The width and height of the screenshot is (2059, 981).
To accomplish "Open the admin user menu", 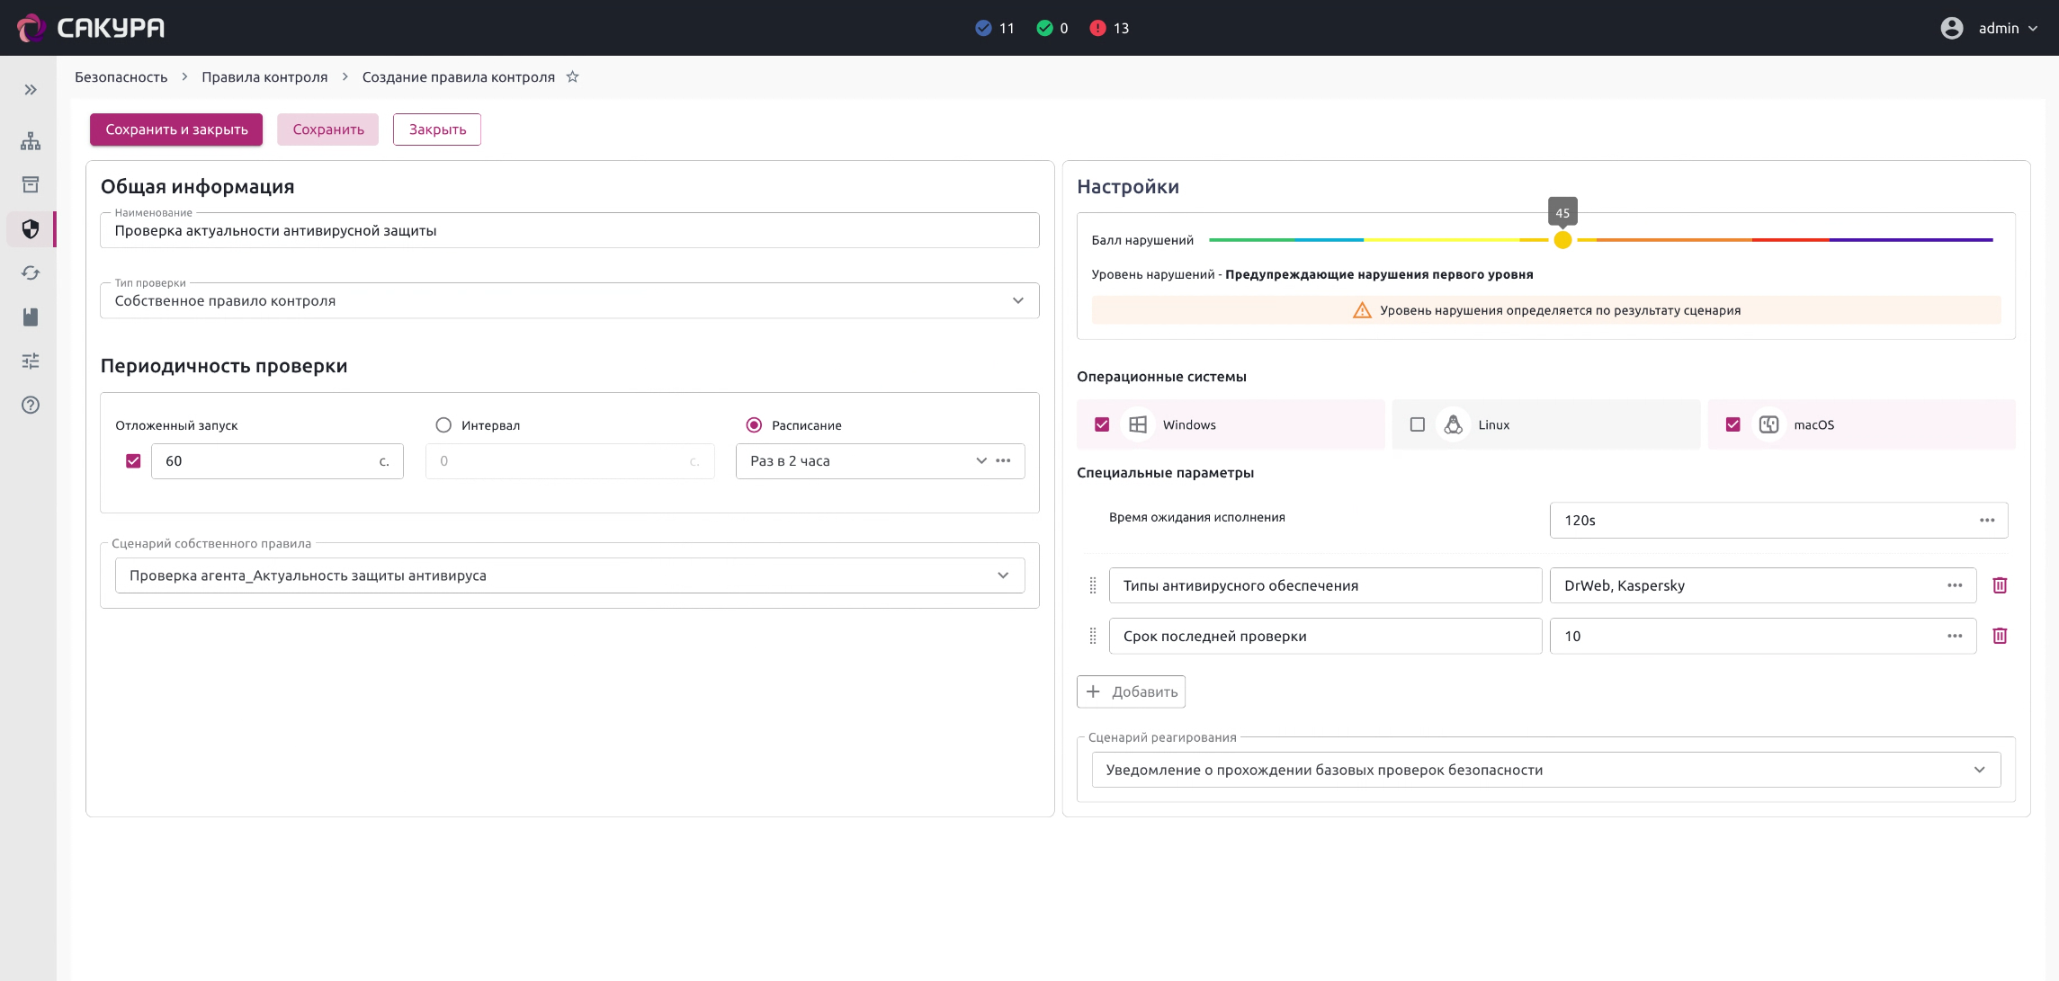I will click(1997, 29).
